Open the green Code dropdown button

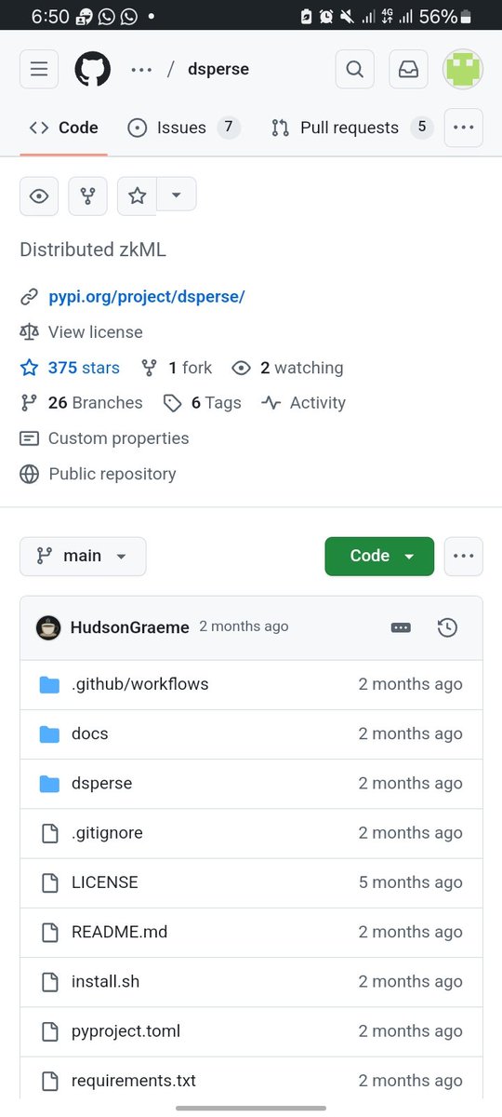pyautogui.click(x=379, y=556)
